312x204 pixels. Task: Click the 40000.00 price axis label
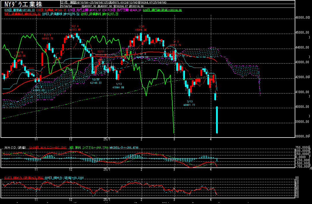tap(302, 107)
